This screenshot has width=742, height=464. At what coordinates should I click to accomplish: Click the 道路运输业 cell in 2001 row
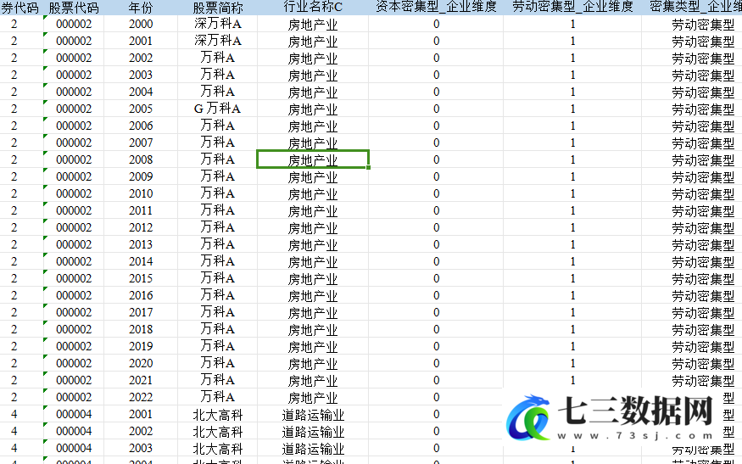coord(313,415)
